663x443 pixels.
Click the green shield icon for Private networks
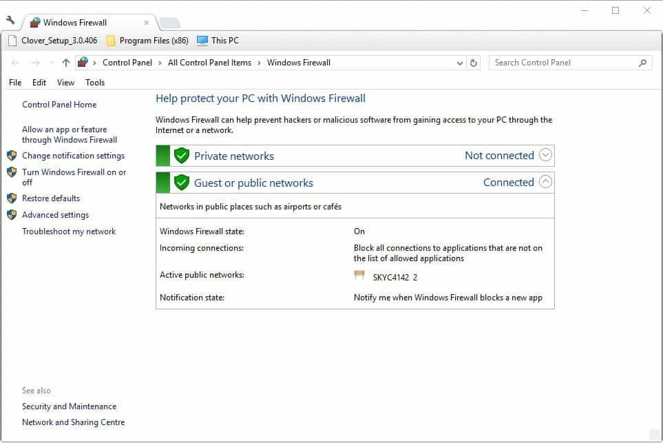pos(182,156)
